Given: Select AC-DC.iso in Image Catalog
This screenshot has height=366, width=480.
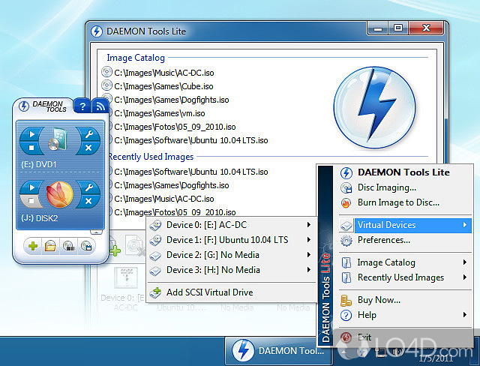Looking at the screenshot, I should coord(163,73).
